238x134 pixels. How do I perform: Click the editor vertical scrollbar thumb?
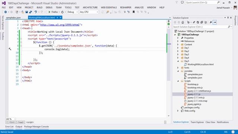pos(168,55)
